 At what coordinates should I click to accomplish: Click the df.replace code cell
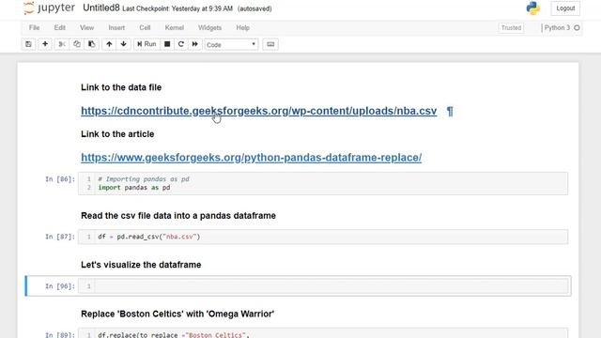pyautogui.click(x=323, y=333)
